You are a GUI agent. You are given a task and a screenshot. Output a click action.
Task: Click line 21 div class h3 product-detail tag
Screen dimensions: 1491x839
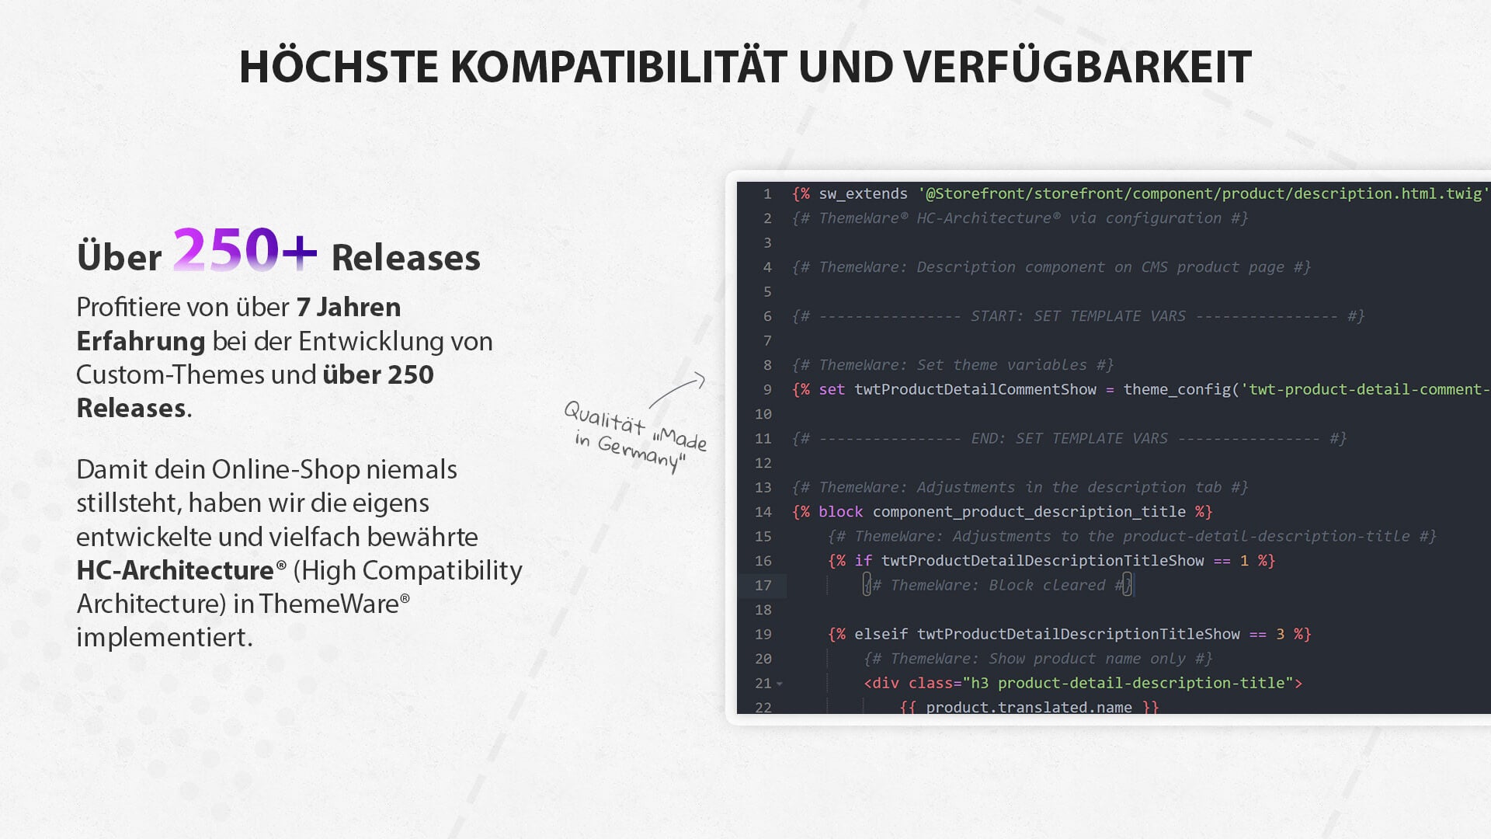pyautogui.click(x=1077, y=682)
